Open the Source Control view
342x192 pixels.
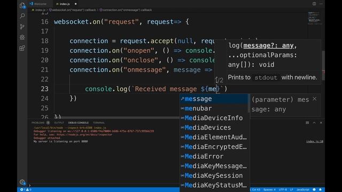[22, 27]
